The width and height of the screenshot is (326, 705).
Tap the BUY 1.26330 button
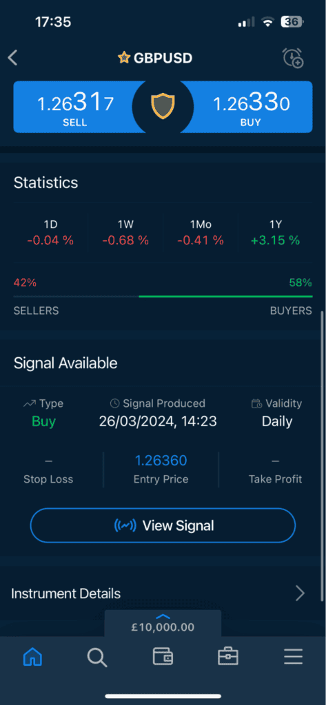251,107
